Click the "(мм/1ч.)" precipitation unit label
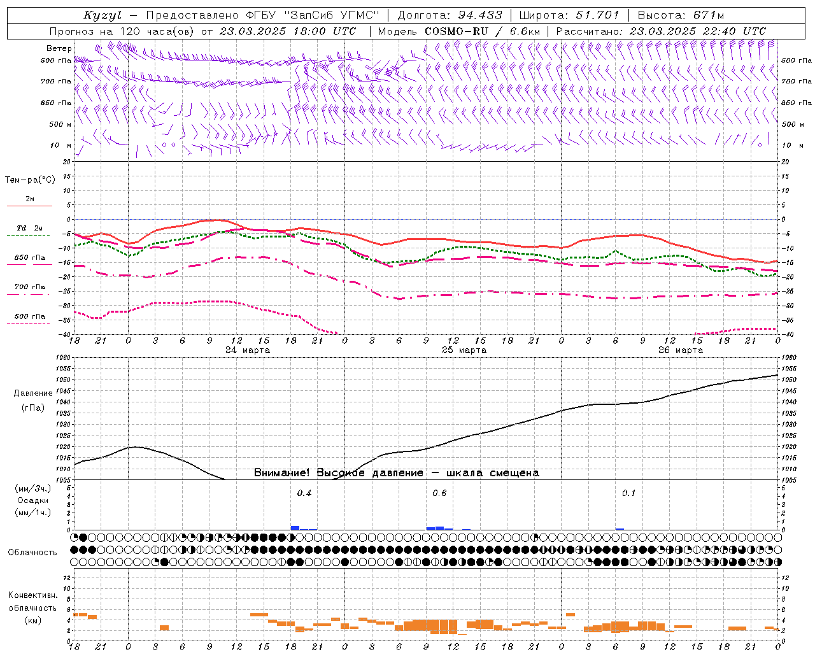This screenshot has height=652, width=815. pyautogui.click(x=33, y=513)
